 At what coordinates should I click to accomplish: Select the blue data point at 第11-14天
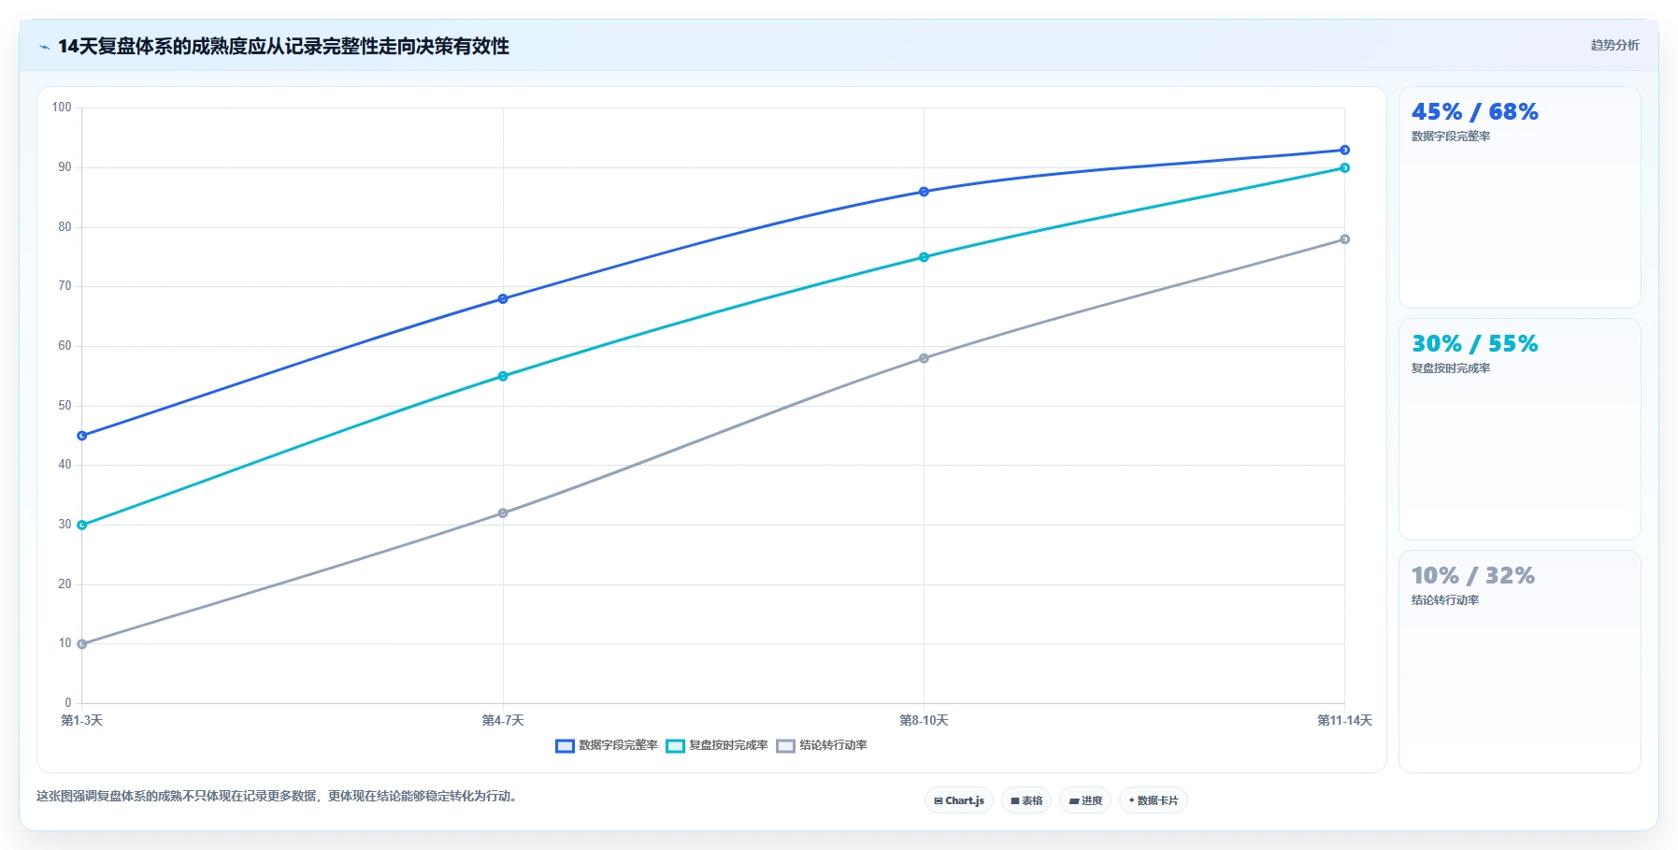point(1344,151)
